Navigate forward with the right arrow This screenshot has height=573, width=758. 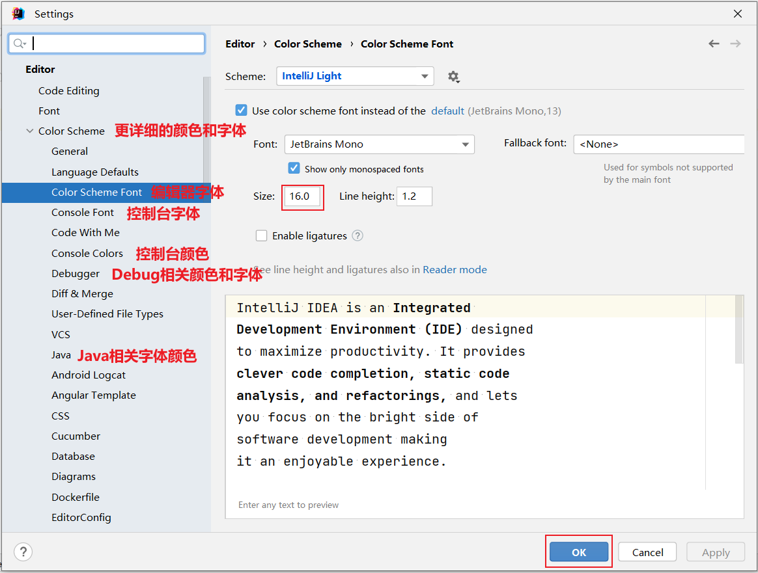(735, 44)
